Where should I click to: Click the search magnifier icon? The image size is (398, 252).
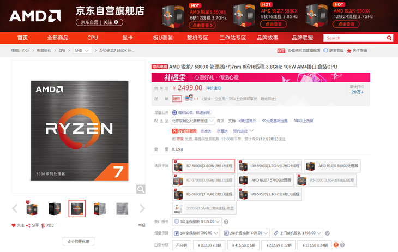point(389,38)
